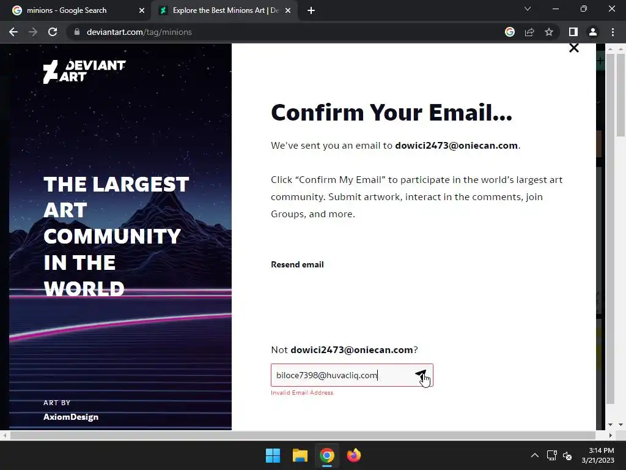Click the horizontal scrollbar right arrow

click(610, 435)
